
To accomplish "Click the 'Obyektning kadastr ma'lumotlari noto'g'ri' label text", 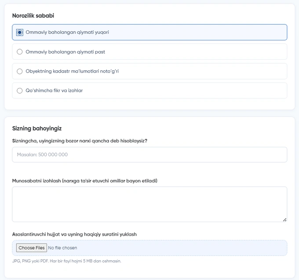I will click(72, 71).
